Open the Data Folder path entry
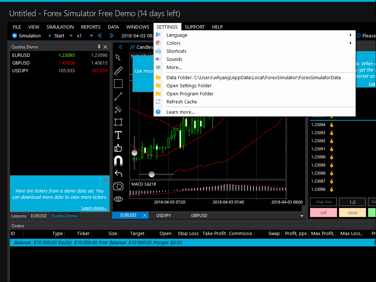The width and height of the screenshot is (376, 282). point(255,78)
